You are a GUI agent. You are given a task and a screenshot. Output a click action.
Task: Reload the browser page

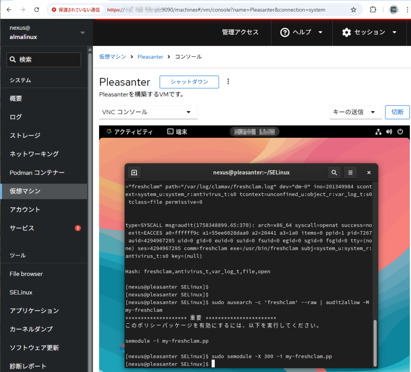(x=37, y=10)
